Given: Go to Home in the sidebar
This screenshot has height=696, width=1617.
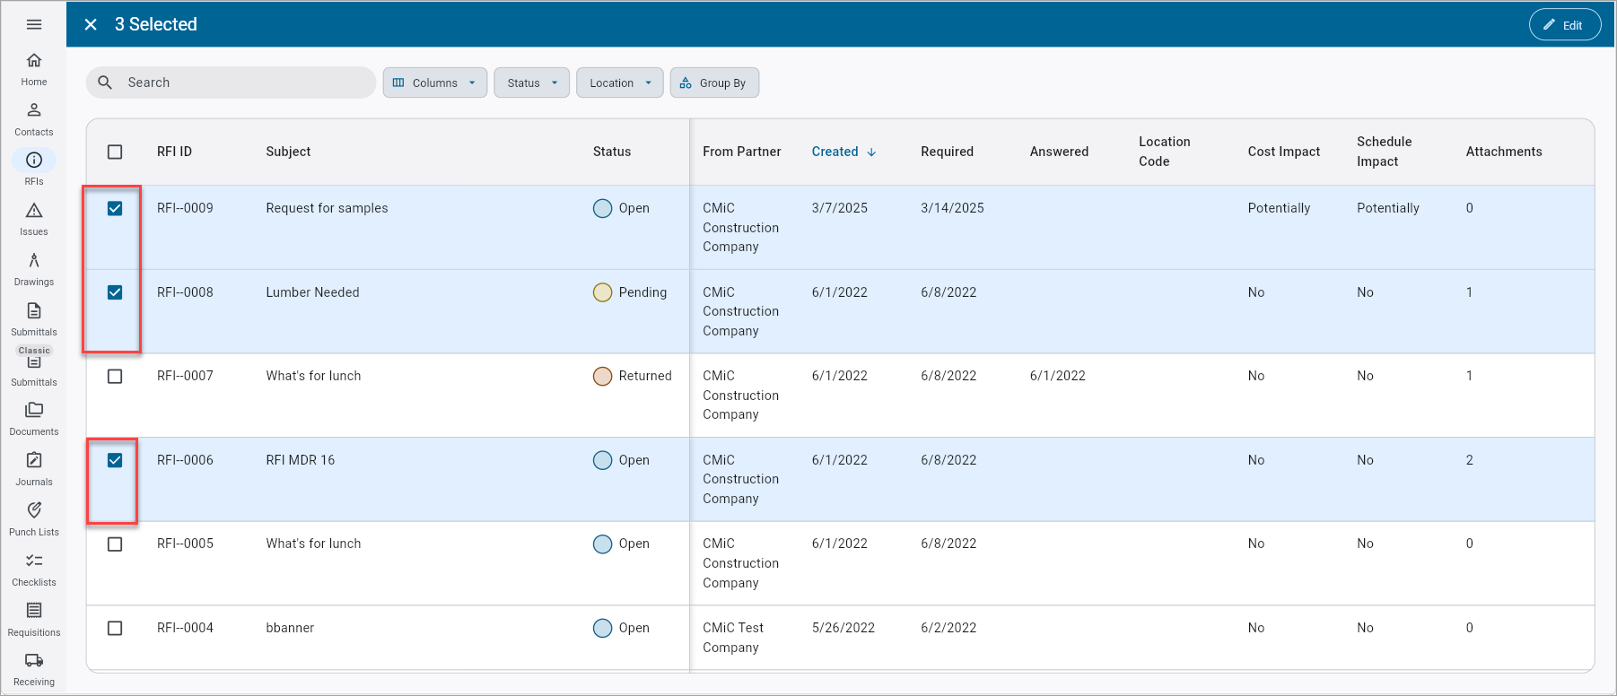Looking at the screenshot, I should tap(34, 69).
